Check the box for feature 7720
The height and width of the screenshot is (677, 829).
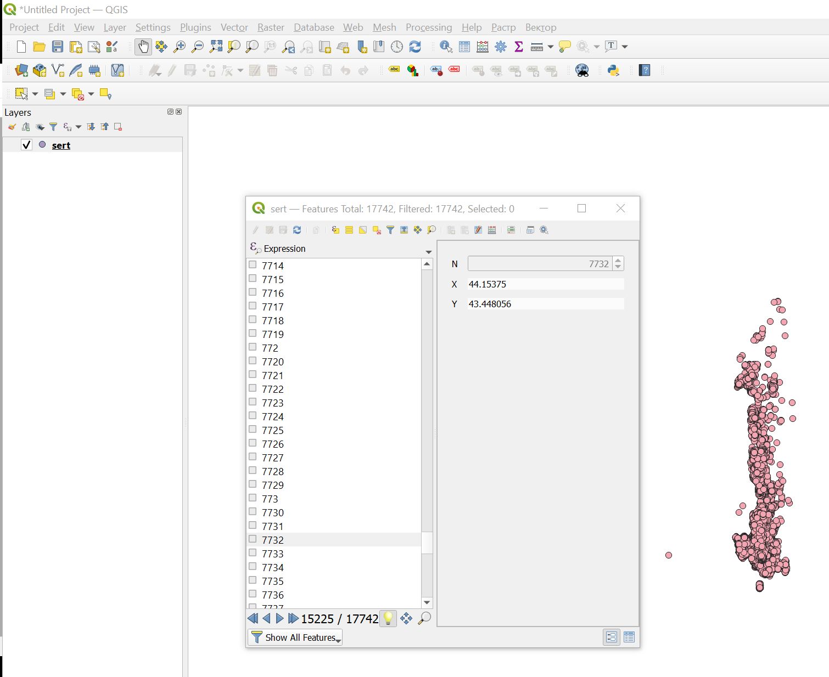point(253,361)
